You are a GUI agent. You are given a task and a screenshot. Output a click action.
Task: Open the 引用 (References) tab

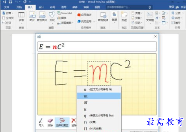click(64, 7)
